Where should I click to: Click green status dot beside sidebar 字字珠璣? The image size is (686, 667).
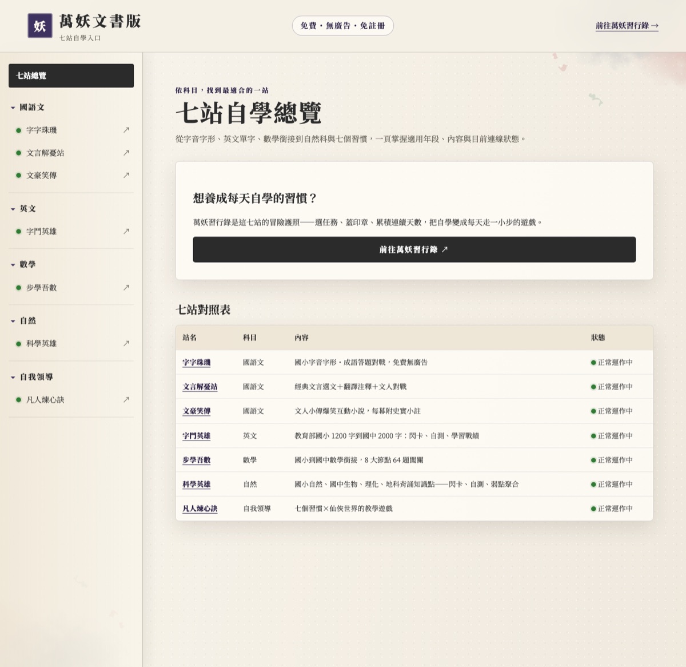pos(18,130)
